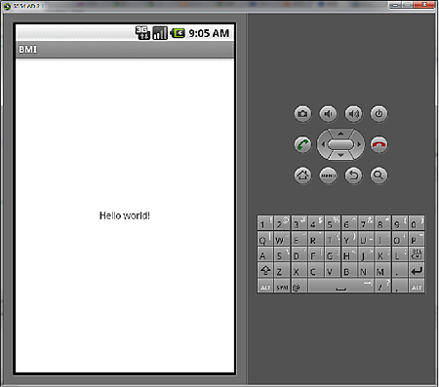Tap the battery charging icon
This screenshot has height=387, width=439.
pos(178,33)
